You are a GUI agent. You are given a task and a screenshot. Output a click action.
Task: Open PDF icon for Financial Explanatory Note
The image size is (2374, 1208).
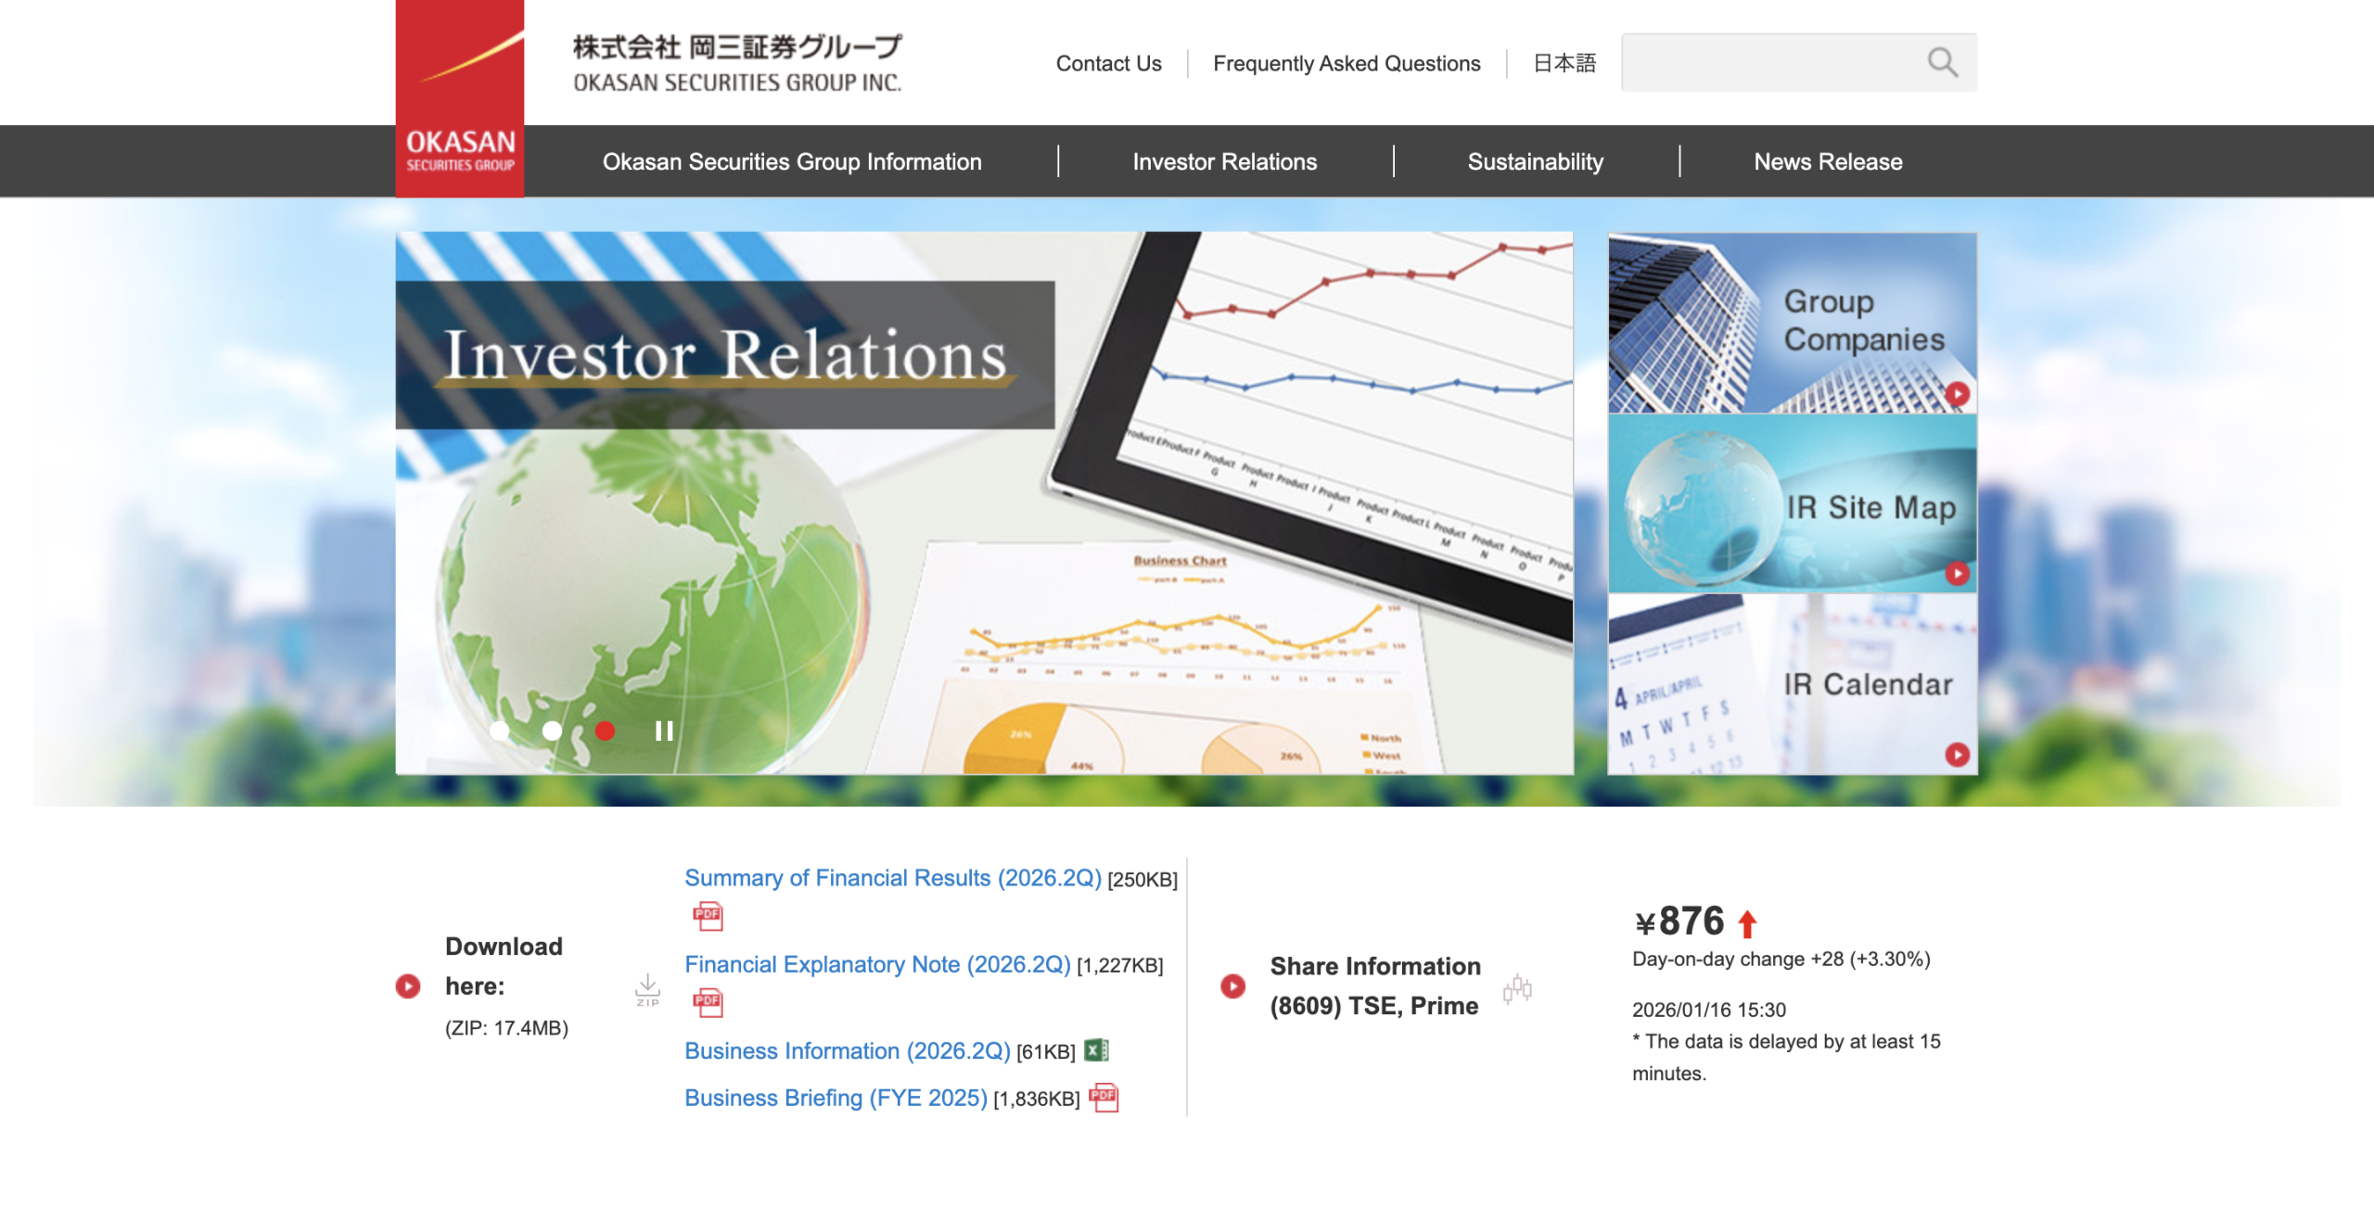tap(708, 1002)
